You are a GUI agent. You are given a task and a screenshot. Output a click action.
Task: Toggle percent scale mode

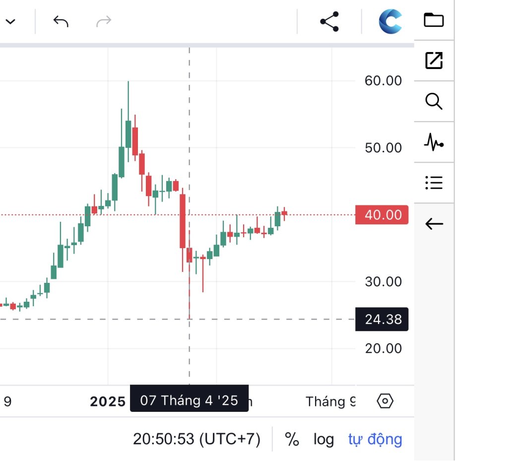pos(292,439)
